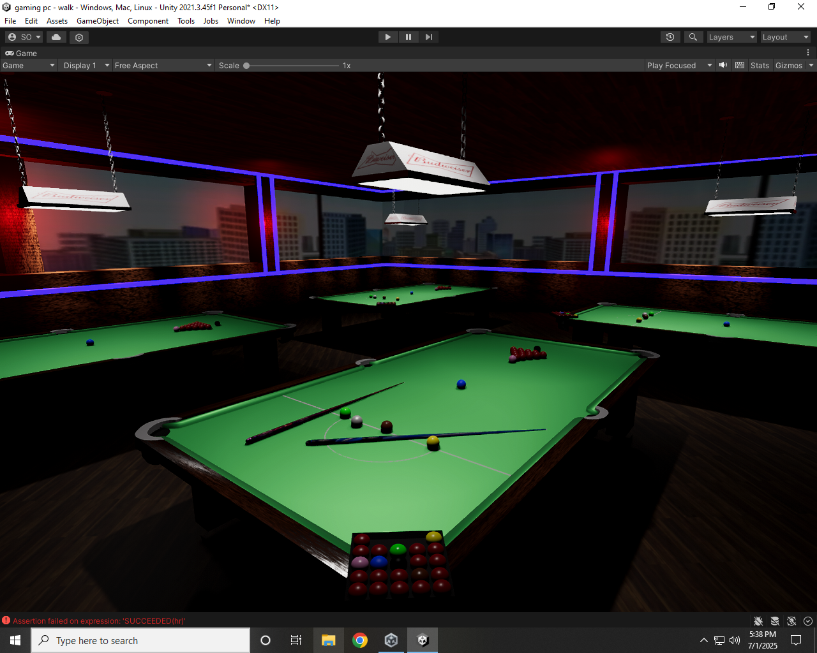Start Play mode with the Play button
The image size is (817, 653).
pos(387,37)
